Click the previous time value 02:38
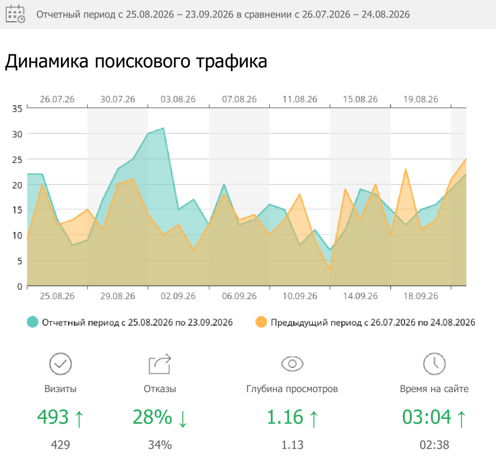496x457 pixels. pos(434,445)
